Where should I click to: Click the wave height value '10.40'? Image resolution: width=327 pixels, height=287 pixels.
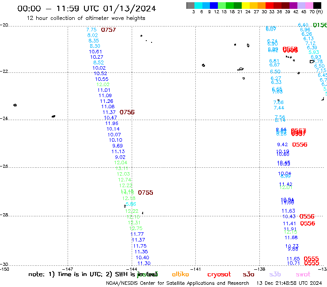click(142, 257)
